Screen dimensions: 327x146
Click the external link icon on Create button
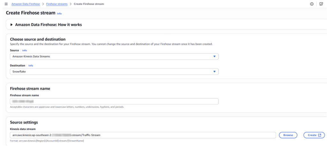click(320, 135)
